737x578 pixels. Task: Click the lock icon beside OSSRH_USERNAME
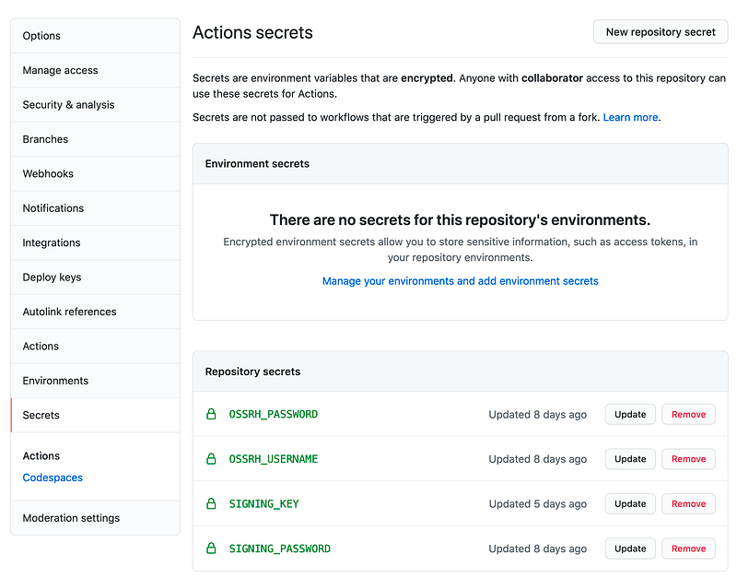click(211, 458)
